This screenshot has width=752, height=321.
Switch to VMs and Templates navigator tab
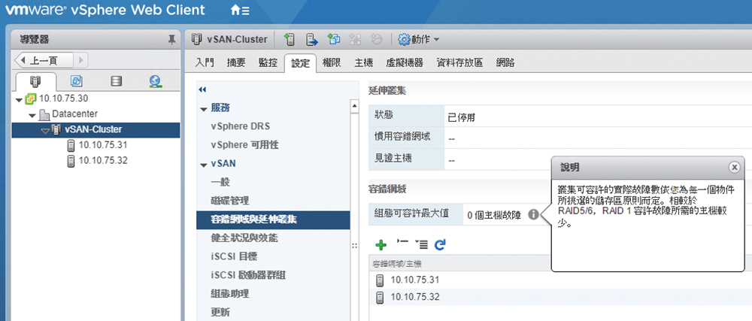click(x=76, y=81)
